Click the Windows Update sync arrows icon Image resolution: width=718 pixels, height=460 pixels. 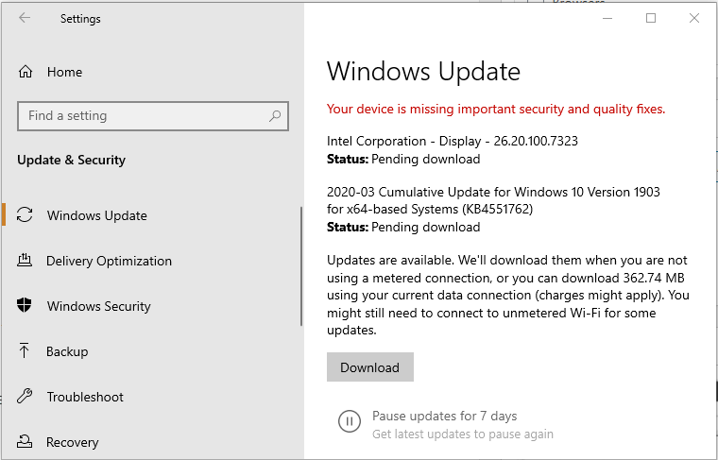(25, 215)
